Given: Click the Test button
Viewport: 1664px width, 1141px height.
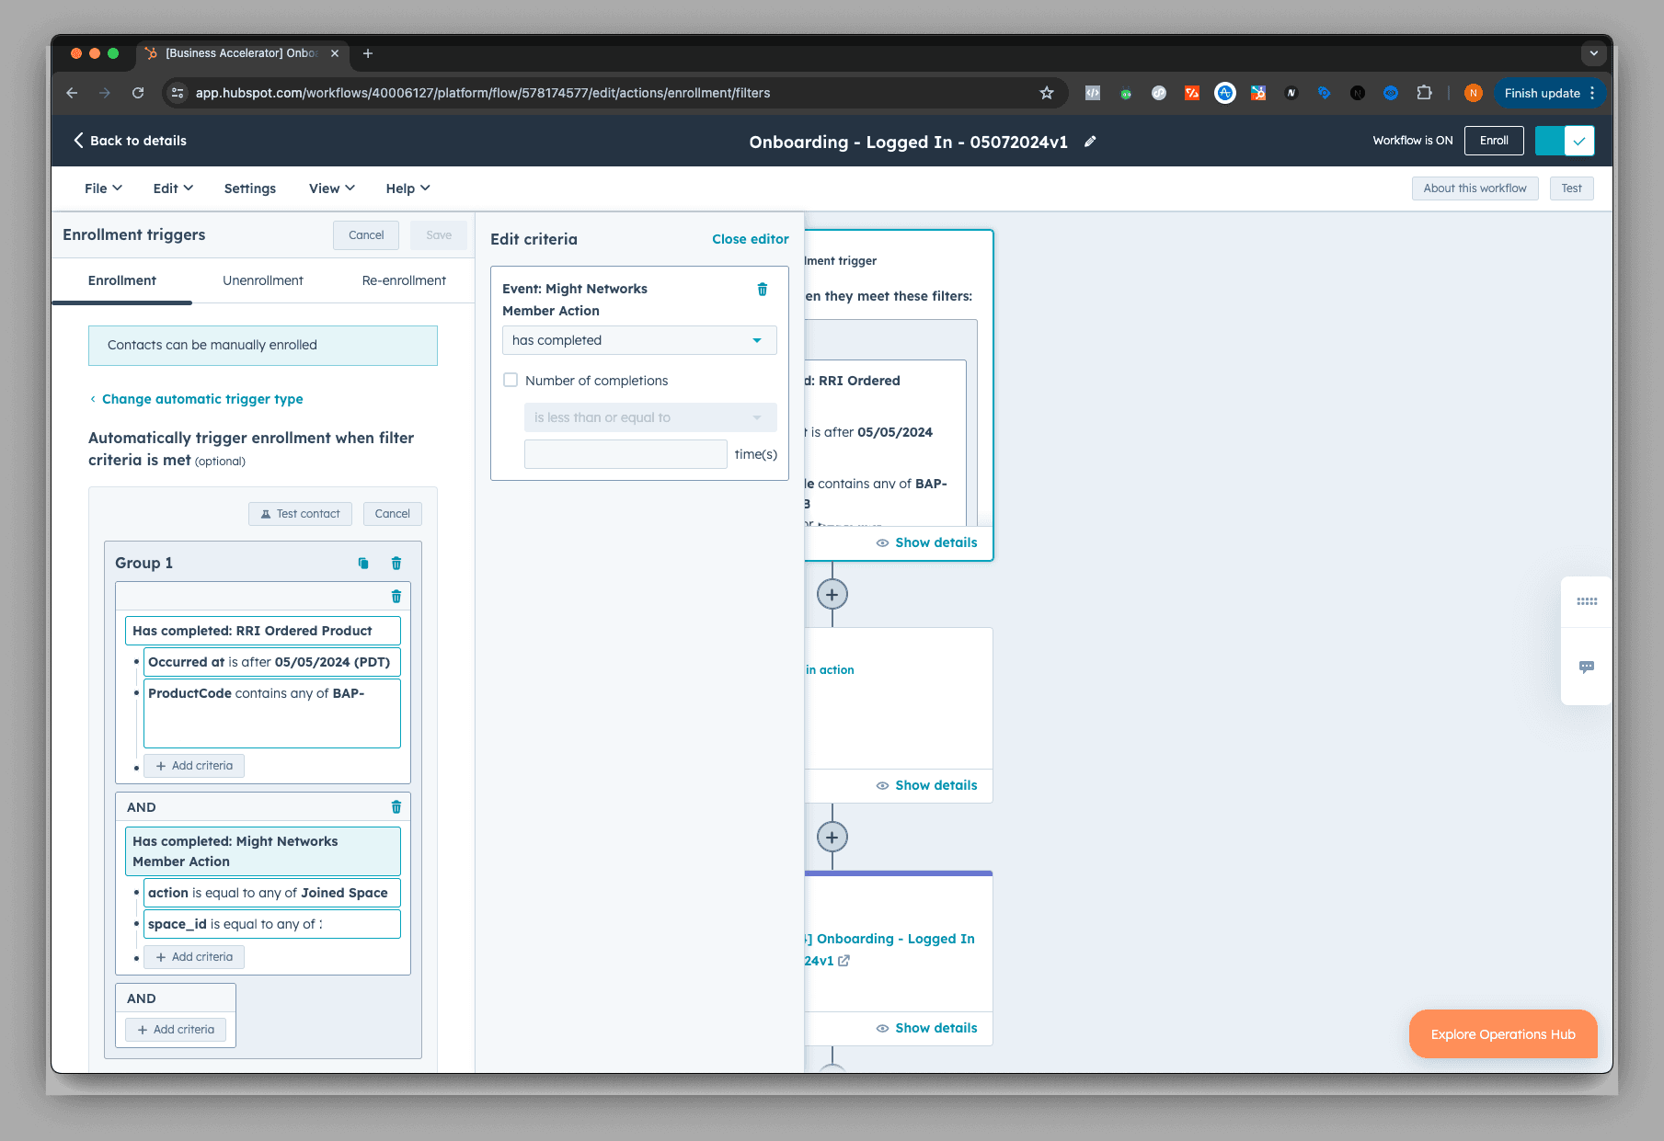Looking at the screenshot, I should [x=1571, y=188].
